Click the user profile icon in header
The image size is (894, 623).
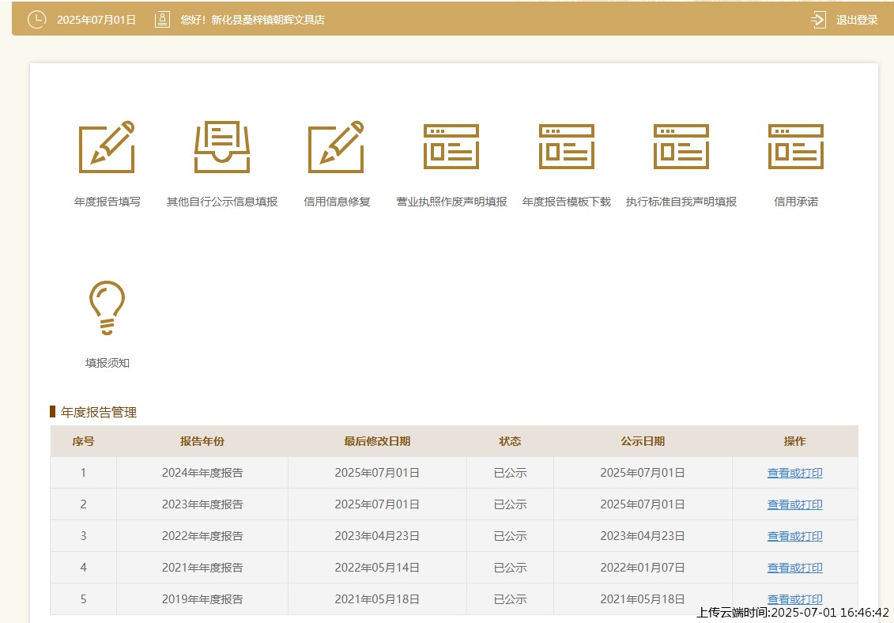pos(163,20)
